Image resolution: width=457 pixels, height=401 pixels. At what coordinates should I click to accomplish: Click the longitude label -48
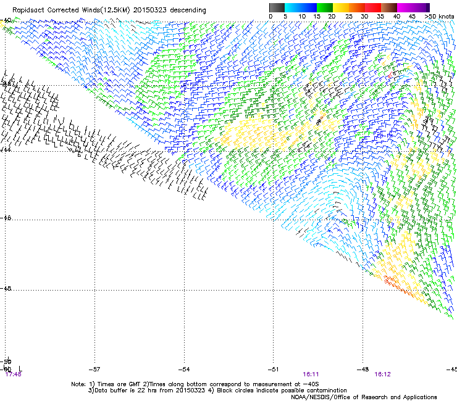(x=363, y=370)
